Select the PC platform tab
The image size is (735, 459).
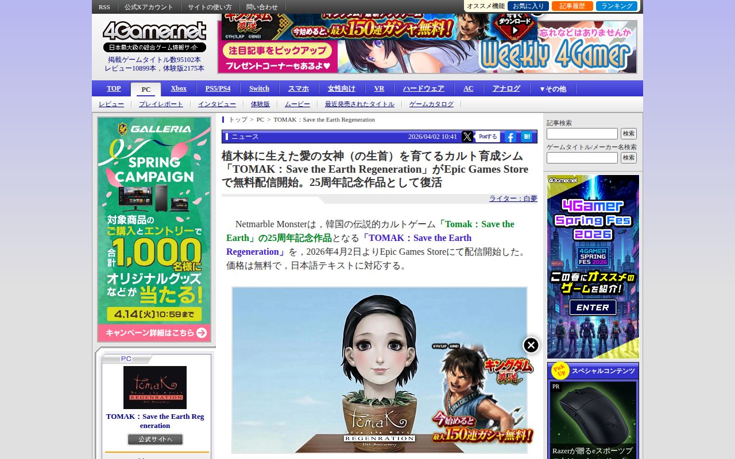(x=146, y=90)
